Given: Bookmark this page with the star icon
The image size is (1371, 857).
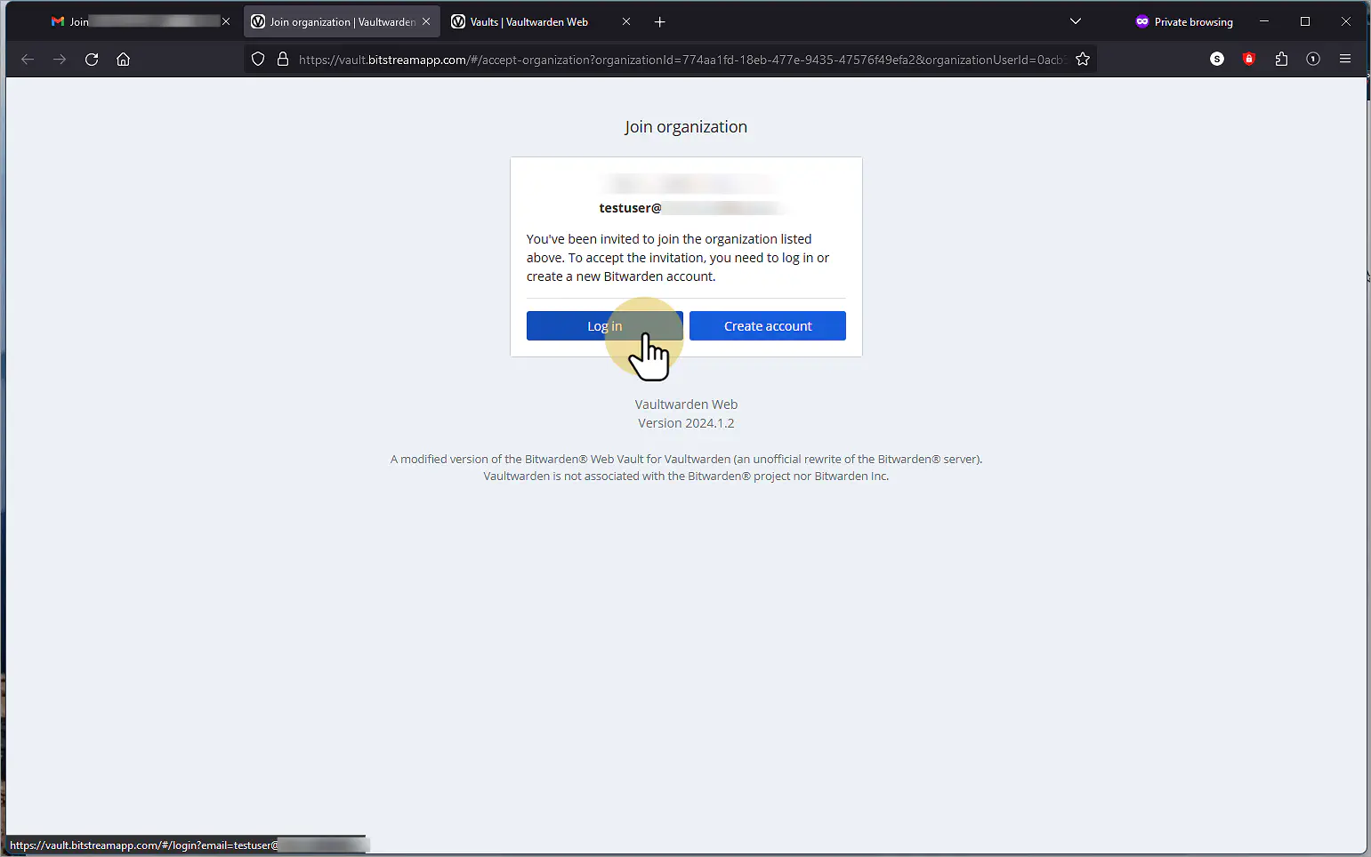Looking at the screenshot, I should (1083, 60).
